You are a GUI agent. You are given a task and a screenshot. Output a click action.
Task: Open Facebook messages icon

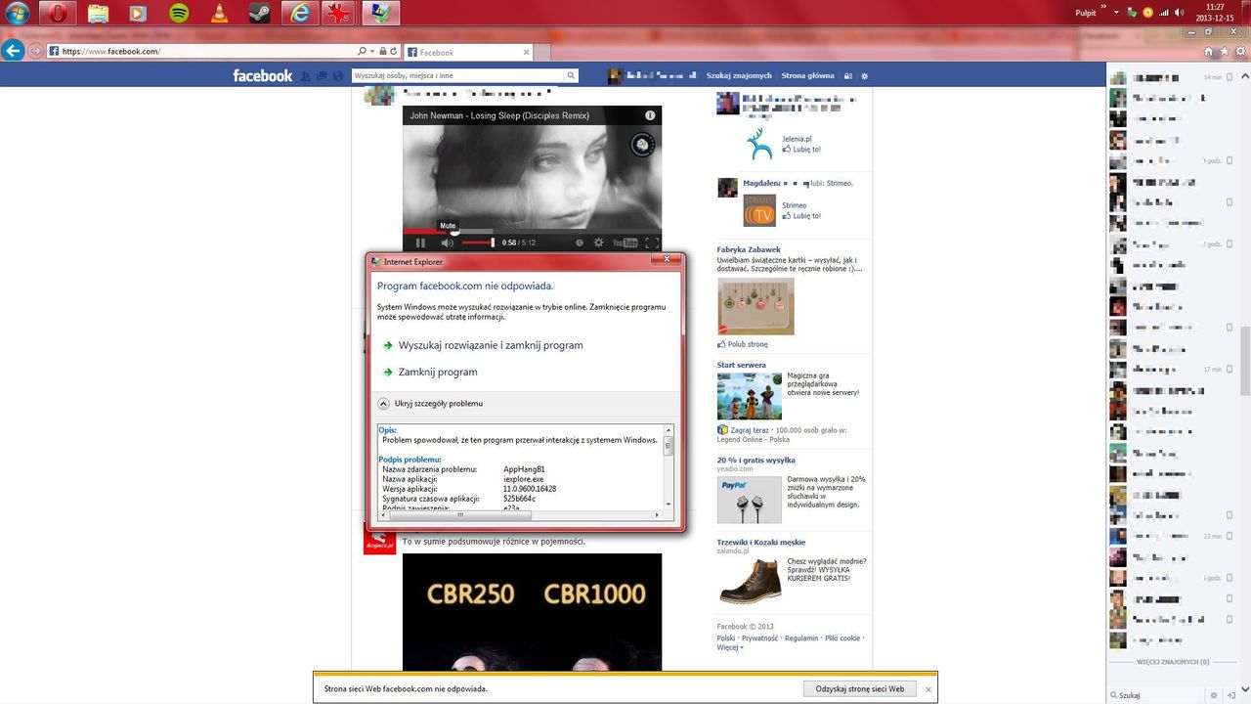click(322, 75)
